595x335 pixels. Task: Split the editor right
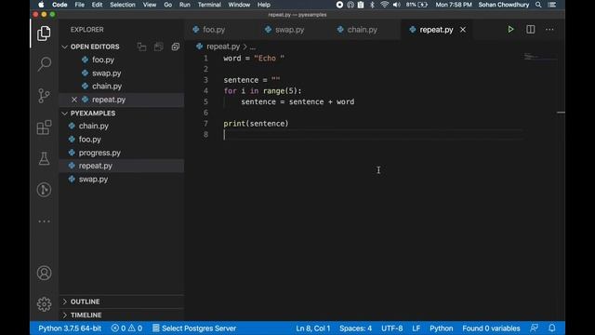click(531, 29)
